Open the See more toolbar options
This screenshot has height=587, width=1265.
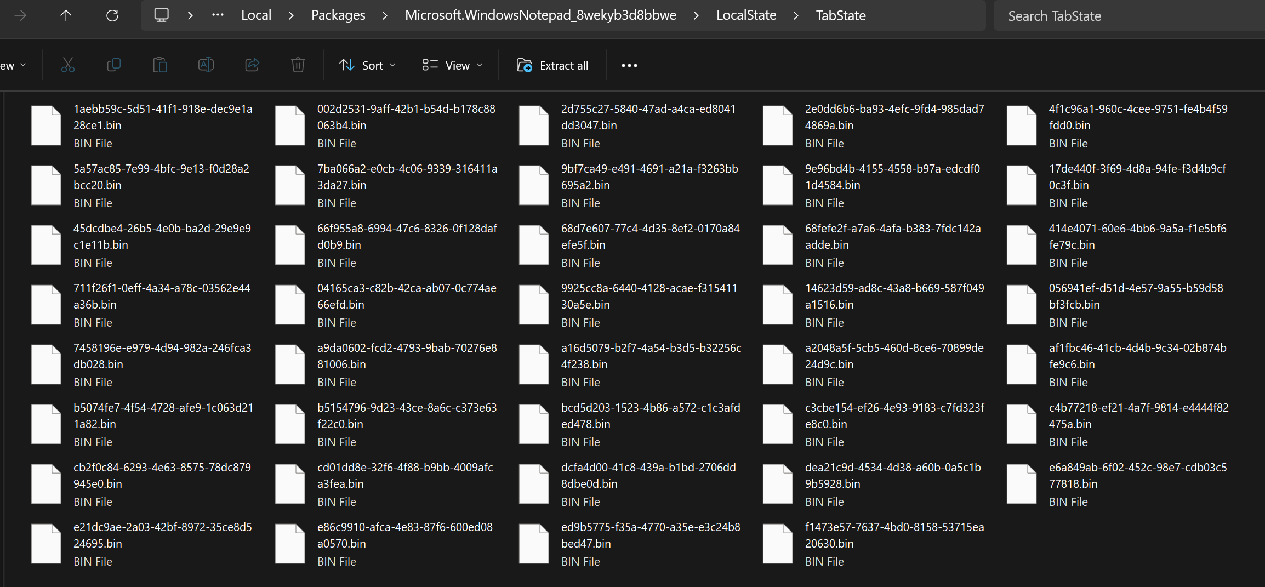629,65
